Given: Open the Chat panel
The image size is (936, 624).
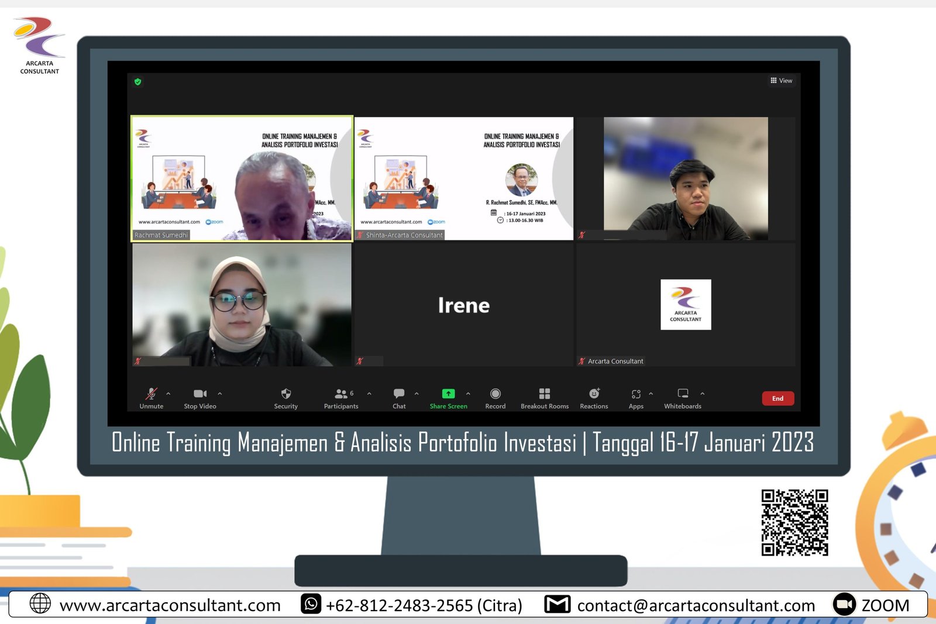Looking at the screenshot, I should (x=399, y=394).
